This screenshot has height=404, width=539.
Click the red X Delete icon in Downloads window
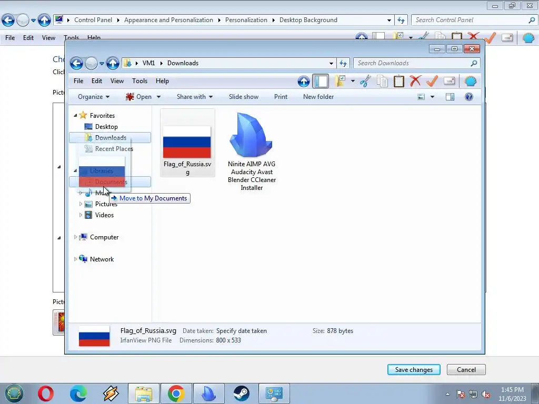coord(415,82)
